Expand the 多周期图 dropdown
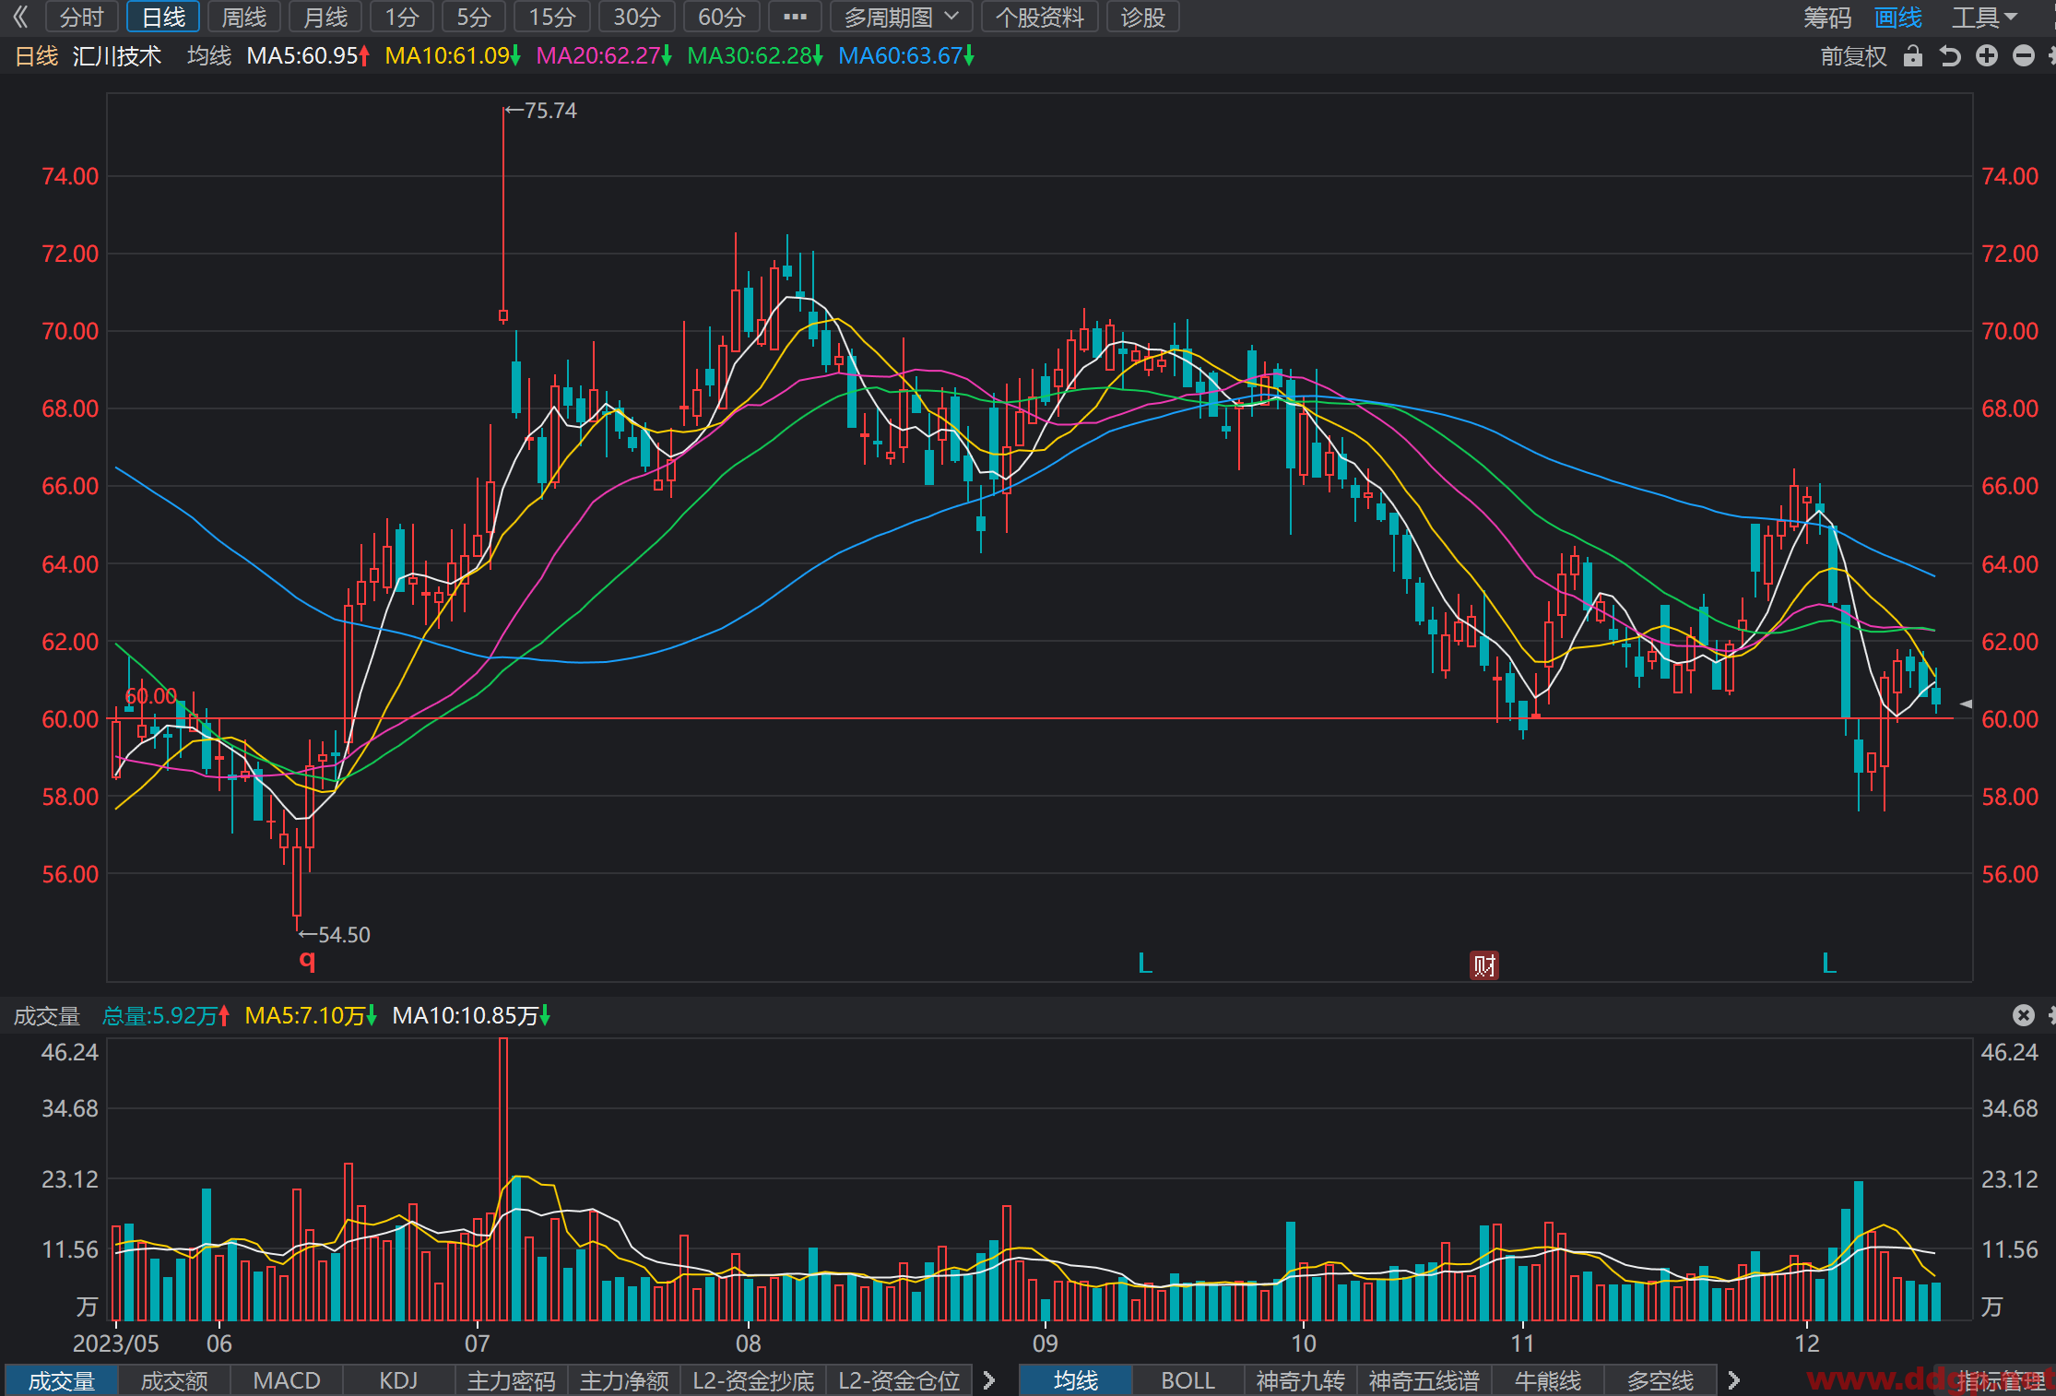Viewport: 2056px width, 1396px height. [x=901, y=17]
